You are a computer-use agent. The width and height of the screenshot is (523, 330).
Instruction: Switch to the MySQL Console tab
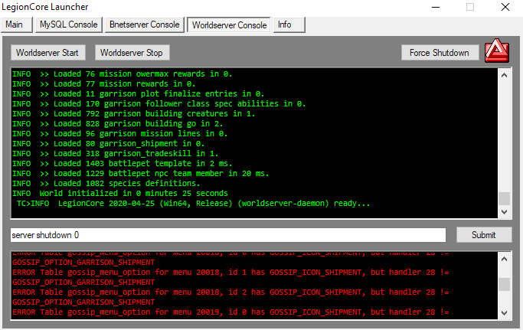coord(68,25)
